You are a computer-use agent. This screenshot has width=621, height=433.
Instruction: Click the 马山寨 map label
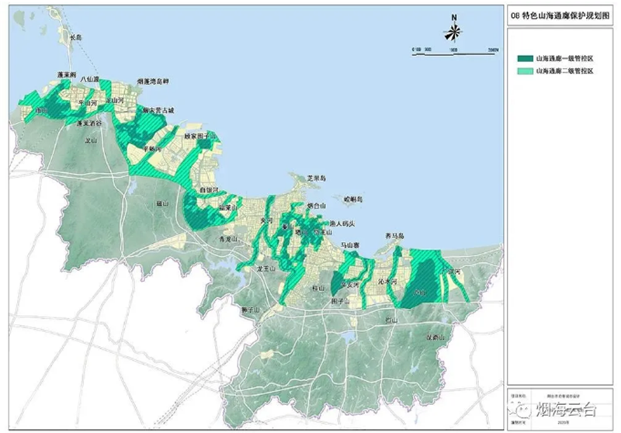[x=352, y=245]
